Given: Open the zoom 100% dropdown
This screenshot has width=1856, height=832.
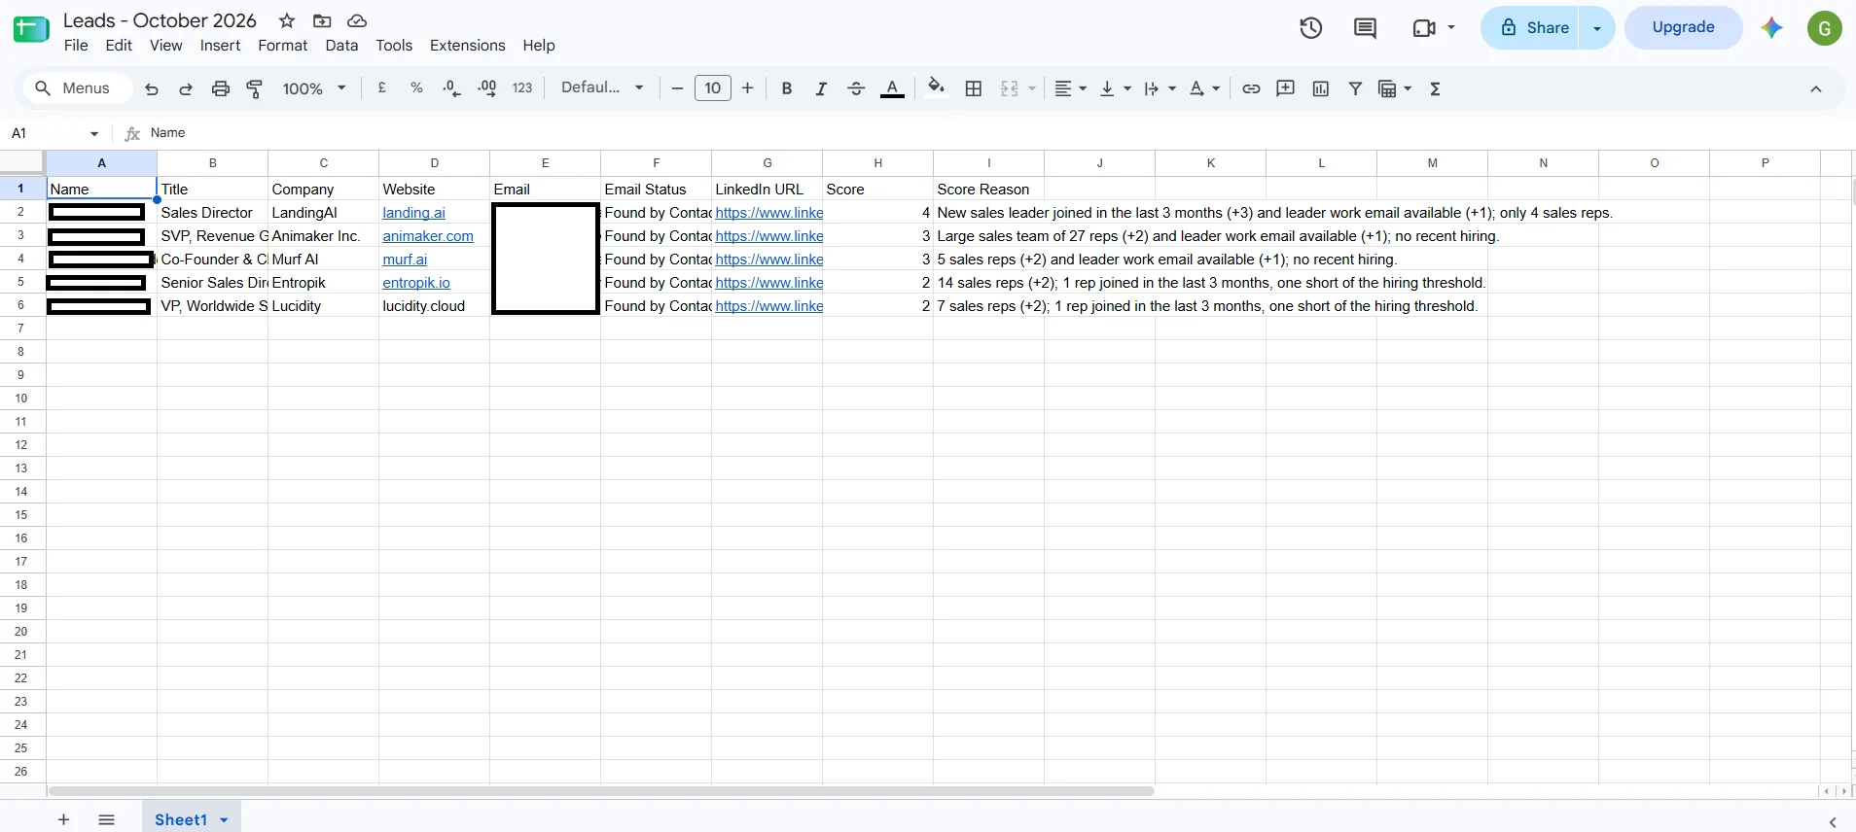Looking at the screenshot, I should tap(314, 88).
